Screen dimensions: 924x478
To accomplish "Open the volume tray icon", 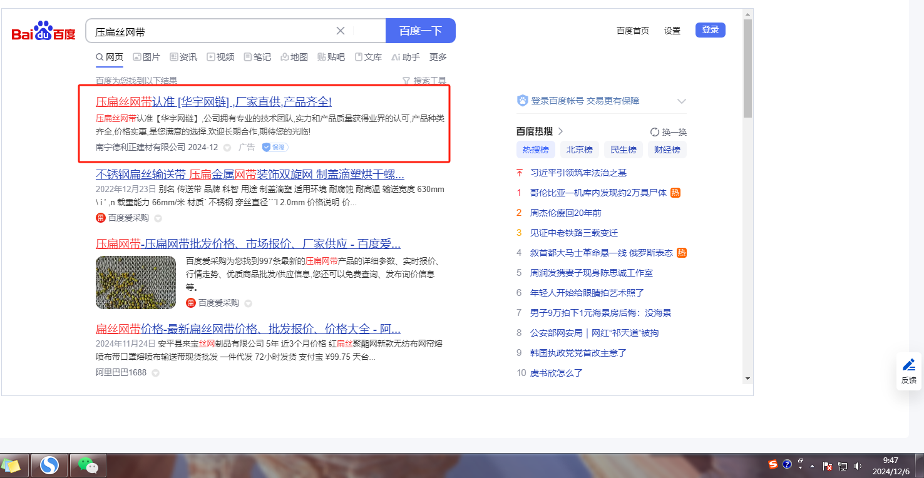I will [858, 466].
